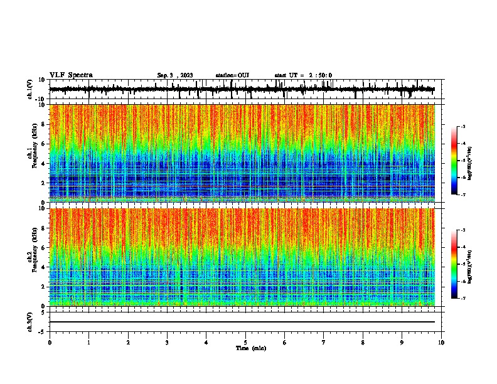Viewport: 497px width, 384px height.
Task: Click the "8" kHz tick on ch.1 spectrogram
Action: 43,124
